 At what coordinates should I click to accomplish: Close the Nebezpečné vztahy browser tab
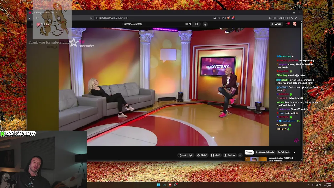point(57,13)
